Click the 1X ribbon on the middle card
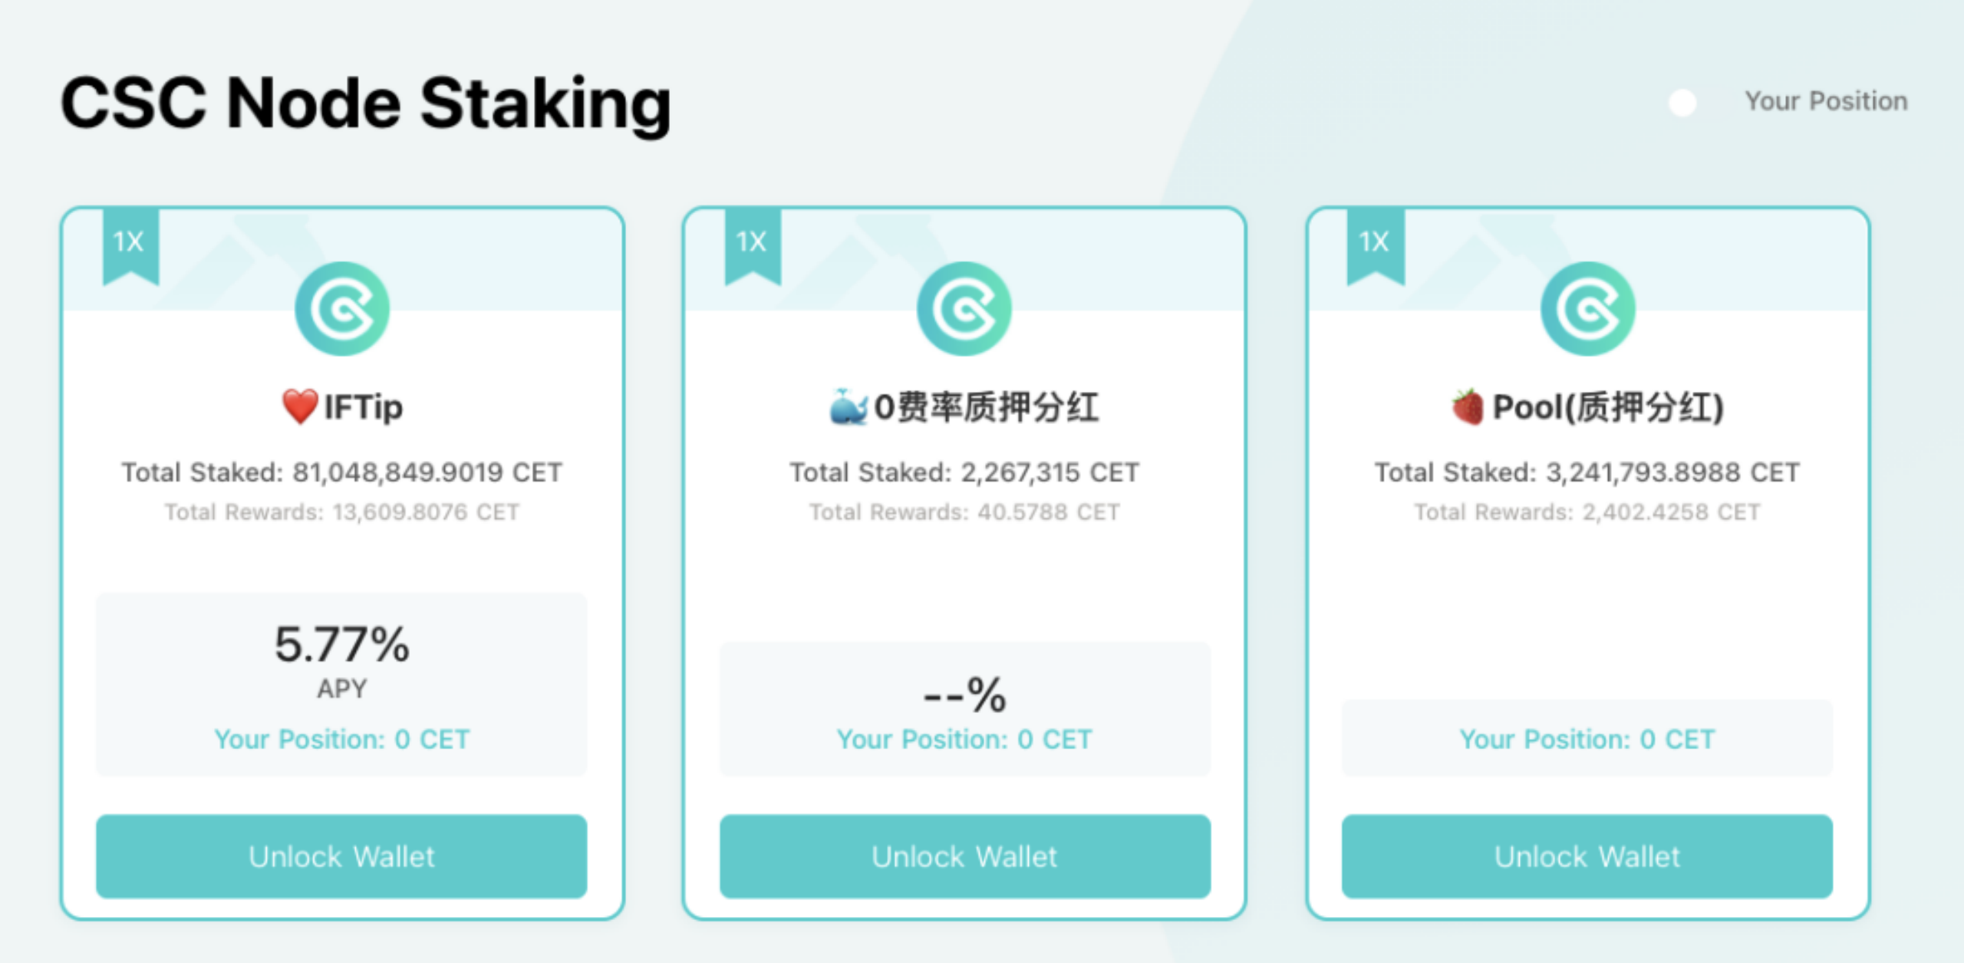Image resolution: width=1964 pixels, height=963 pixels. 753,242
